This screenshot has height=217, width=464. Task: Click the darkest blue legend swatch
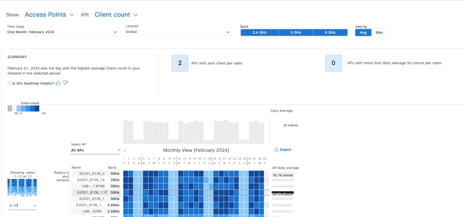(x=37, y=108)
